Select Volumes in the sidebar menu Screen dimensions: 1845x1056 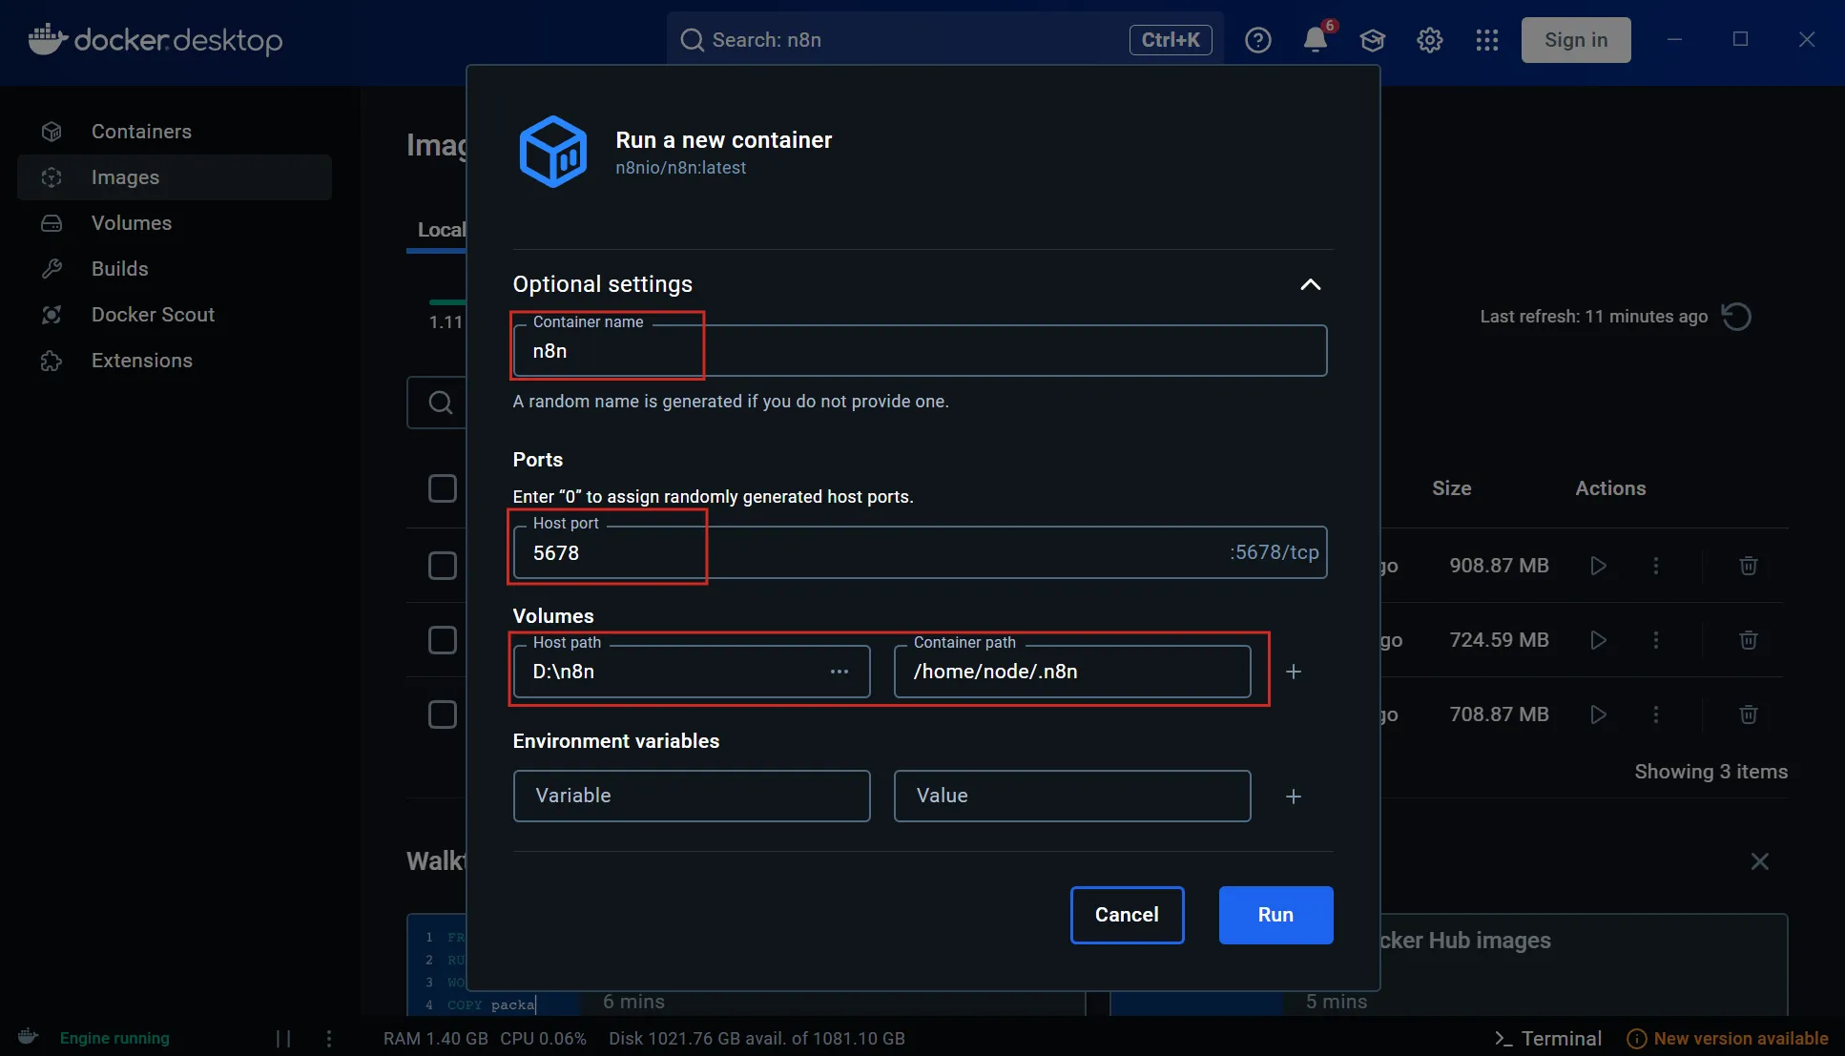click(x=131, y=222)
